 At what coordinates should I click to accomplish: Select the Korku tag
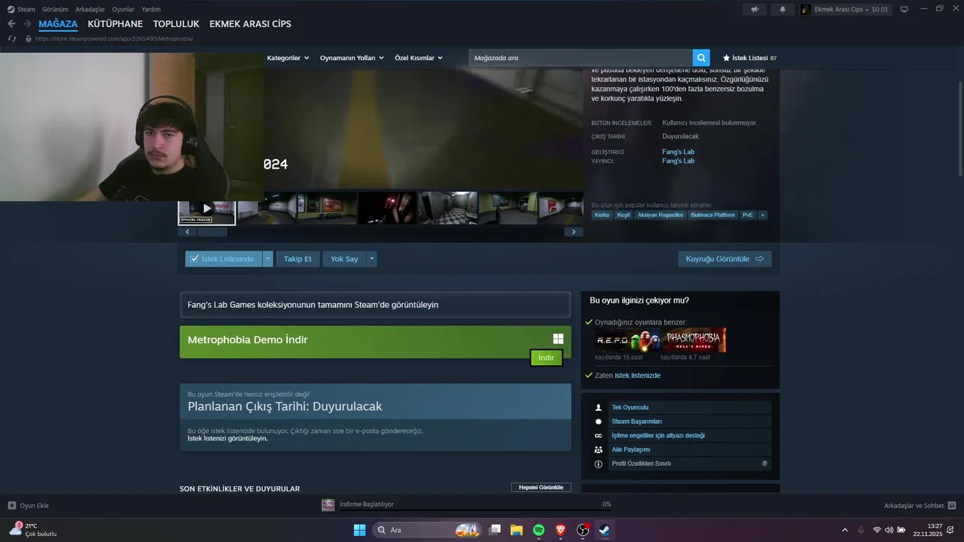tap(602, 215)
